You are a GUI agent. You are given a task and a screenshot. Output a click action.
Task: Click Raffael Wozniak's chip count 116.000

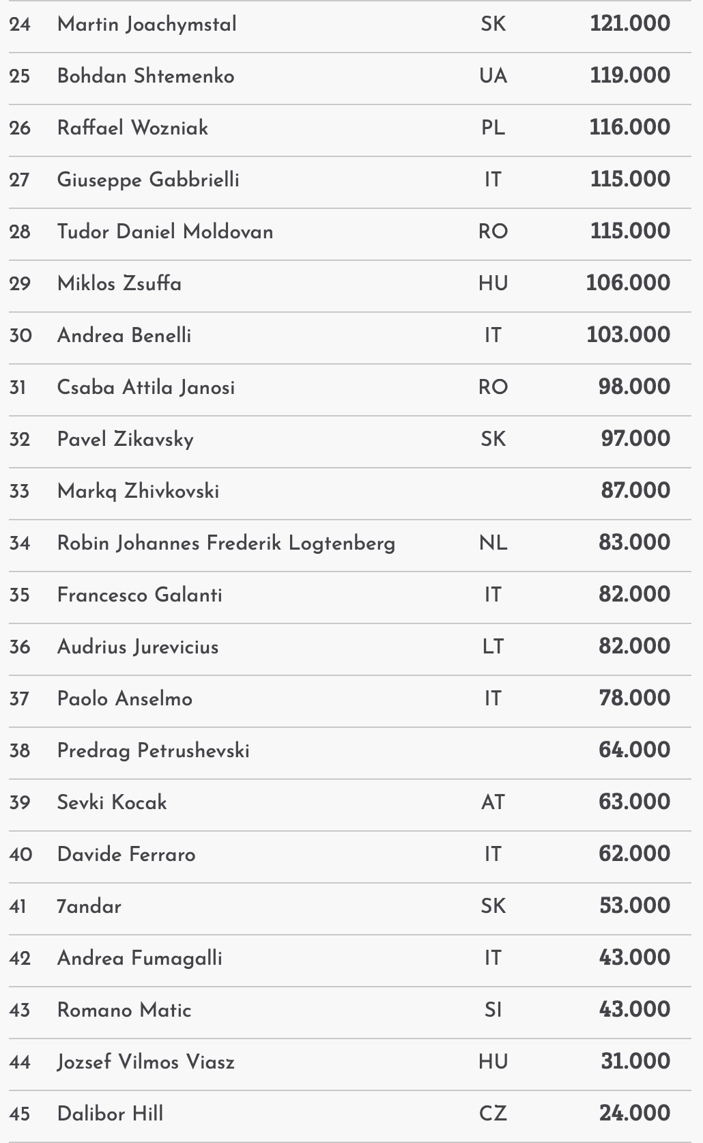(x=629, y=128)
